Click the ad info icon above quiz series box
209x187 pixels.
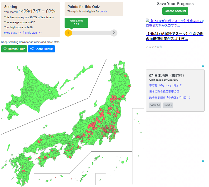[203, 66]
